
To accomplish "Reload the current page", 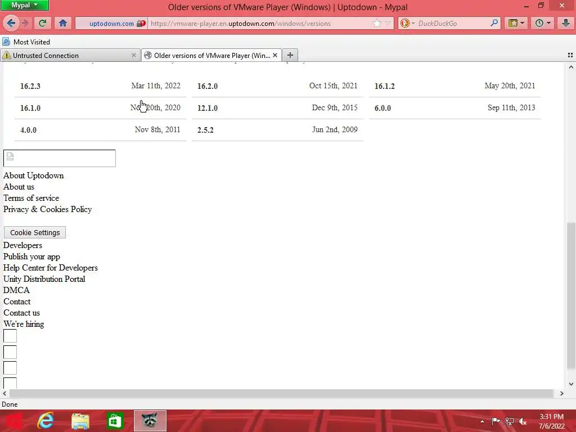I will 42,23.
